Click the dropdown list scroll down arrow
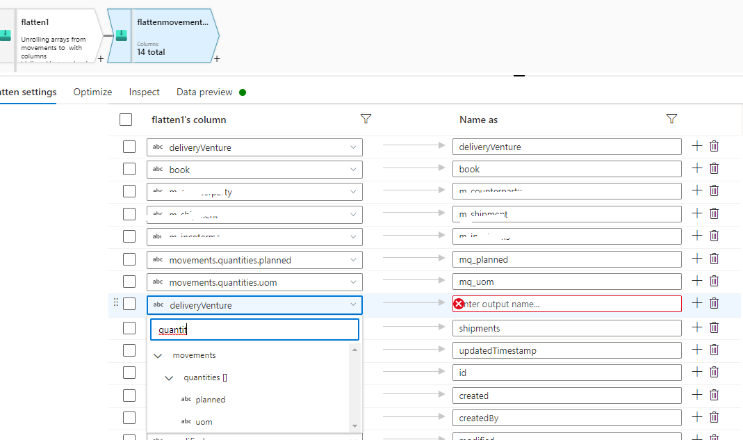Screen dimensions: 743x440 click(354, 426)
